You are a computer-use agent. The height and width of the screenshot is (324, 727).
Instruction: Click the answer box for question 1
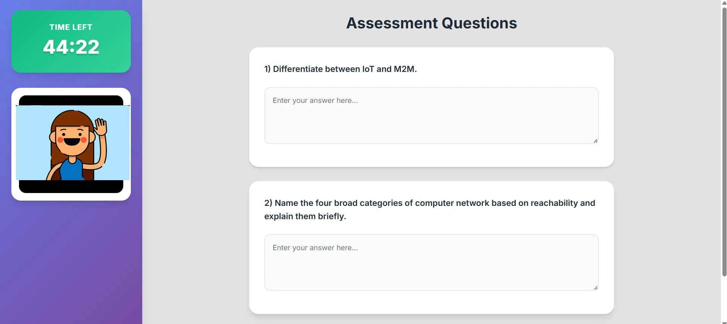431,115
